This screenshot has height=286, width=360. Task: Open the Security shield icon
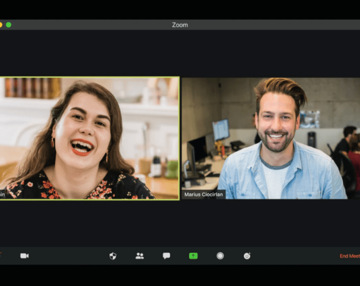point(113,256)
